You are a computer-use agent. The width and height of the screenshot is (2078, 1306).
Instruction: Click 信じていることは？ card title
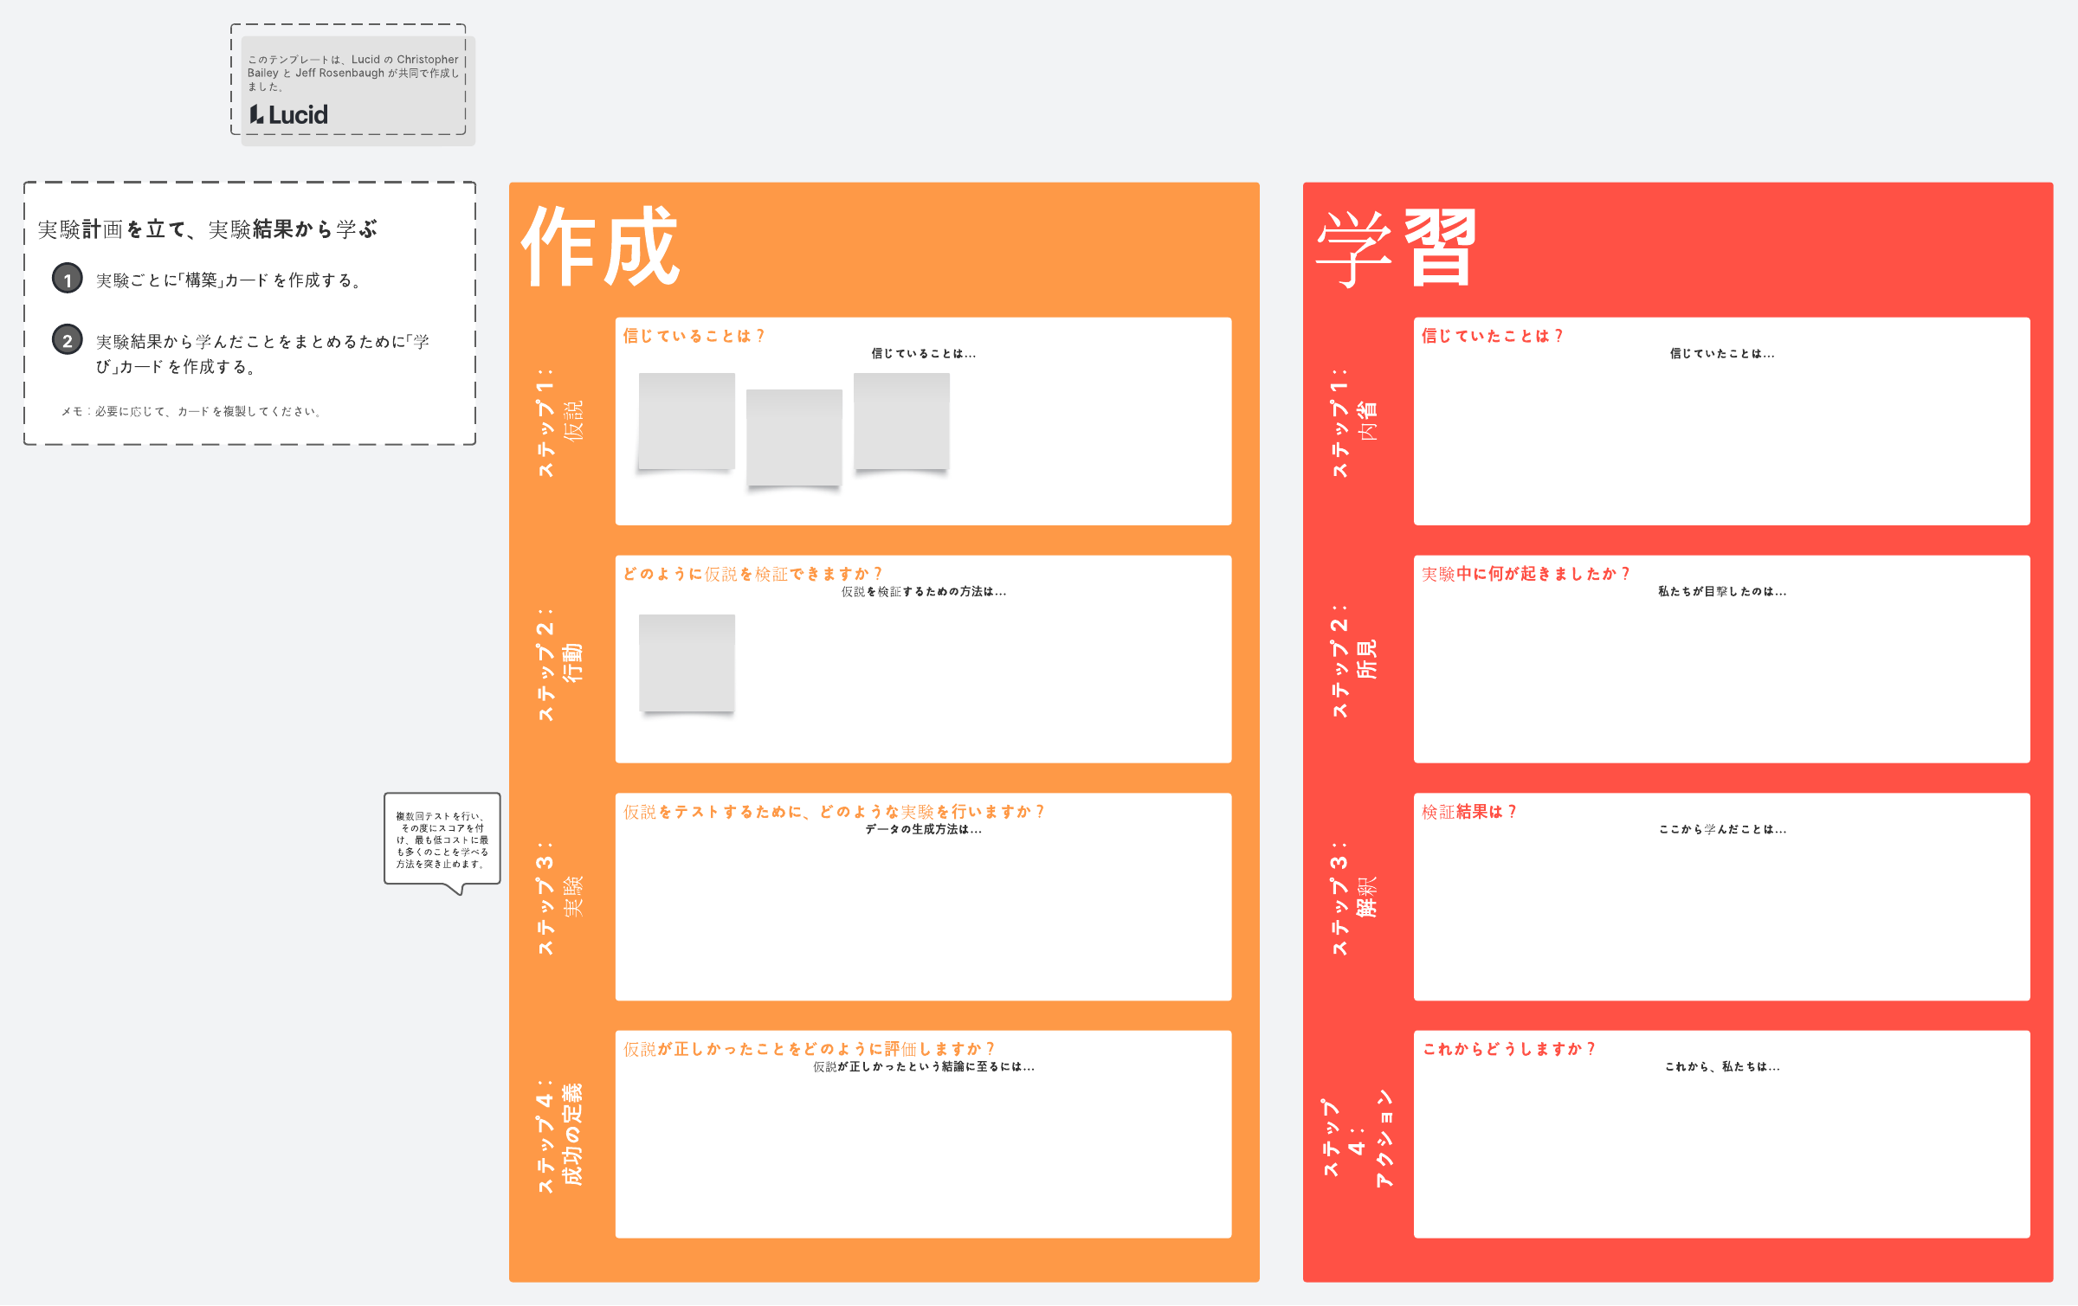click(x=694, y=336)
